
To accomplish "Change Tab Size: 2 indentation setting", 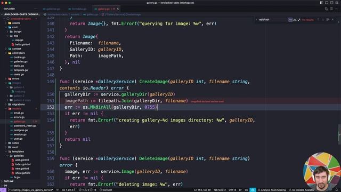I will click(220, 190).
